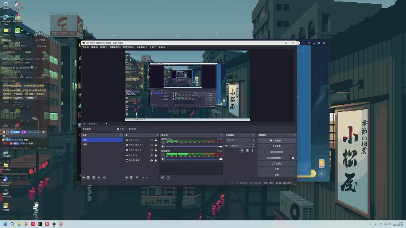The width and height of the screenshot is (406, 228).
Task: Add a new source with the plus icon
Action: click(x=127, y=178)
